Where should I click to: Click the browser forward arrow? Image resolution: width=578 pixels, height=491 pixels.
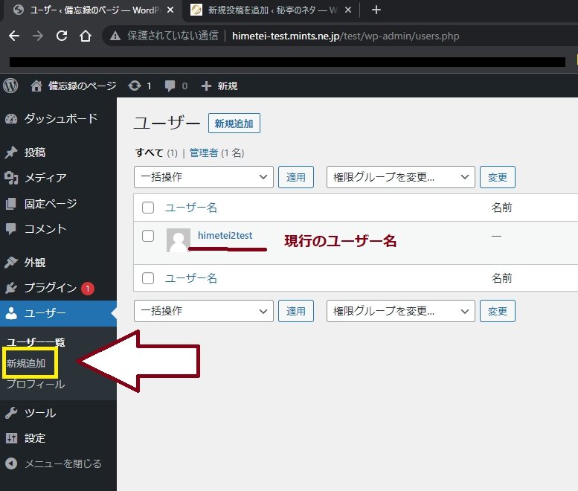(38, 36)
